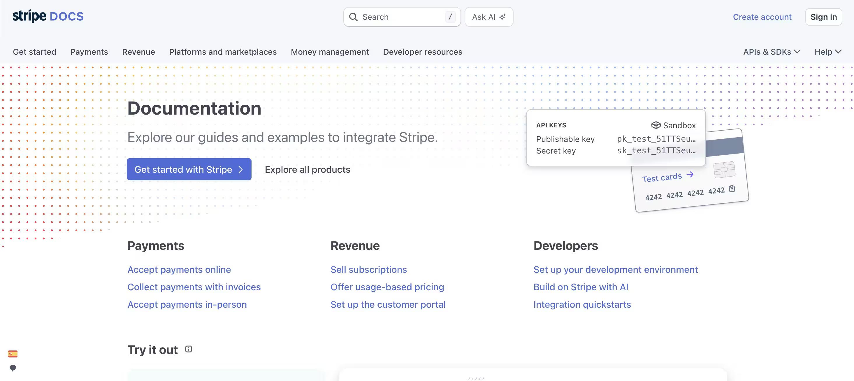The image size is (854, 381).
Task: Open the feedback chat bubble icon
Action: click(x=13, y=368)
